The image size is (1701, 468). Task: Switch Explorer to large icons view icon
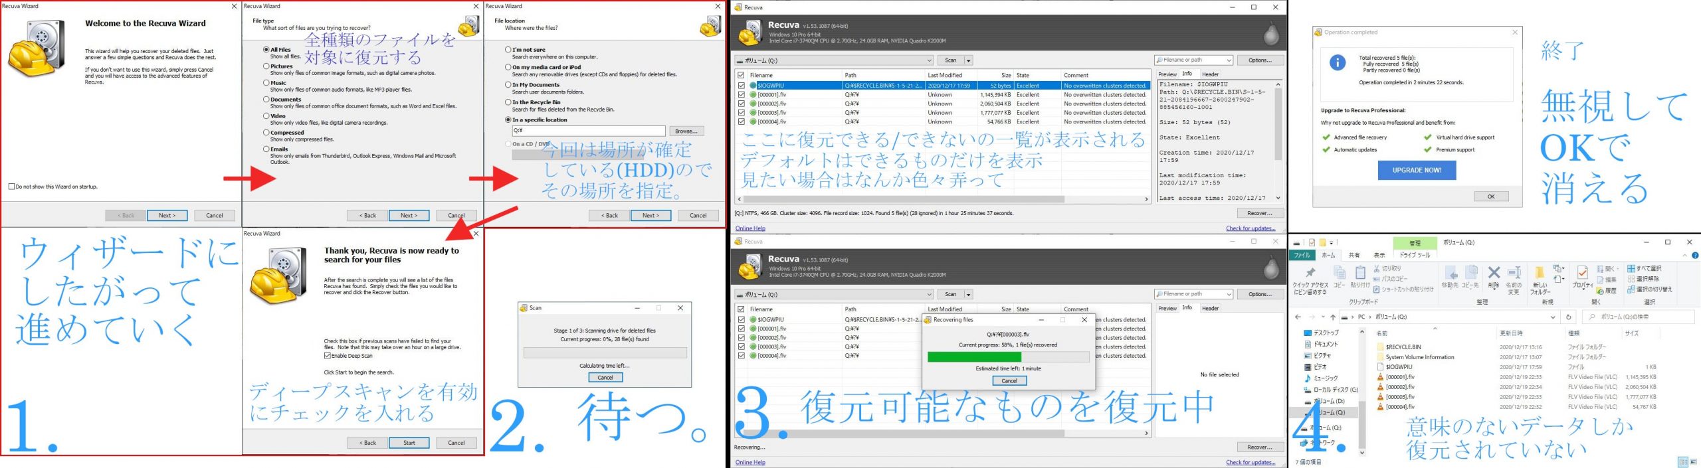point(1692,461)
